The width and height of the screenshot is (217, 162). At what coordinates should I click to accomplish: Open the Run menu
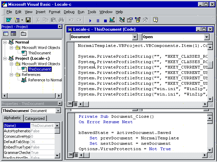[81, 12]
